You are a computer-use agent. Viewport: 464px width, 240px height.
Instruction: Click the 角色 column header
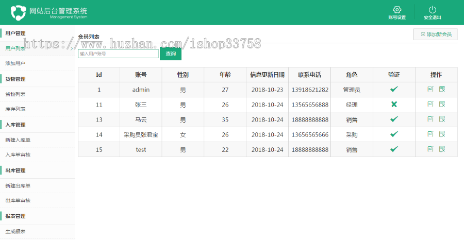point(352,75)
